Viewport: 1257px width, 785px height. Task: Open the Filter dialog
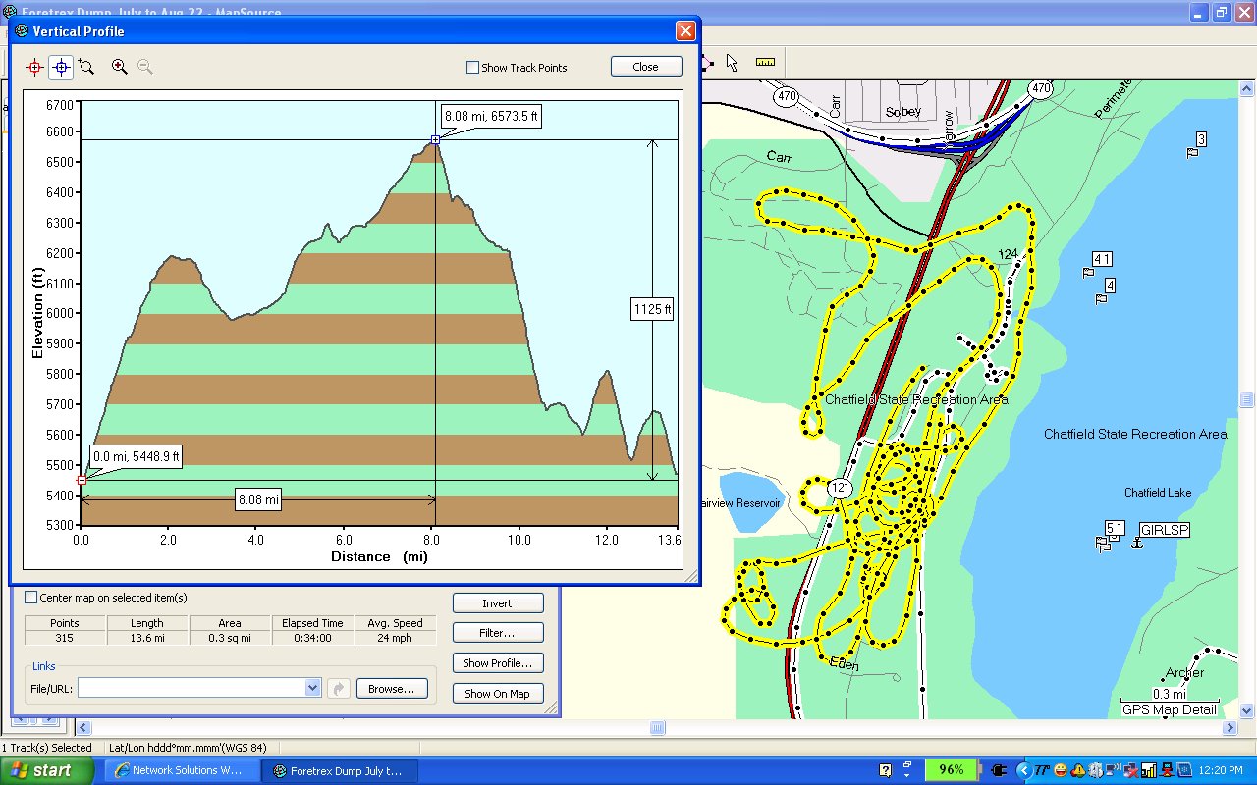click(x=497, y=633)
